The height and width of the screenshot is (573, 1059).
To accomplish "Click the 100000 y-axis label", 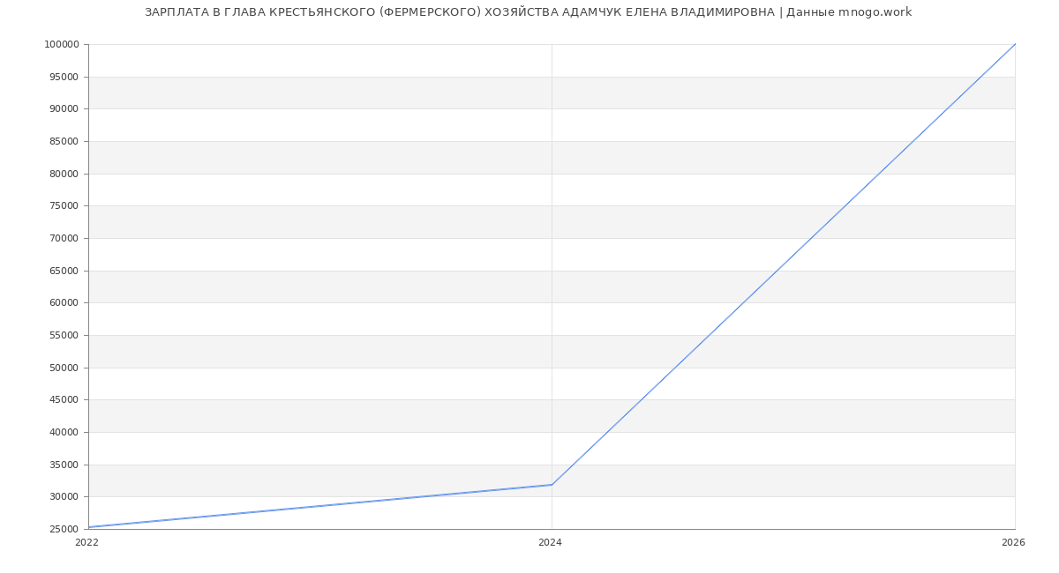I will pyautogui.click(x=61, y=45).
